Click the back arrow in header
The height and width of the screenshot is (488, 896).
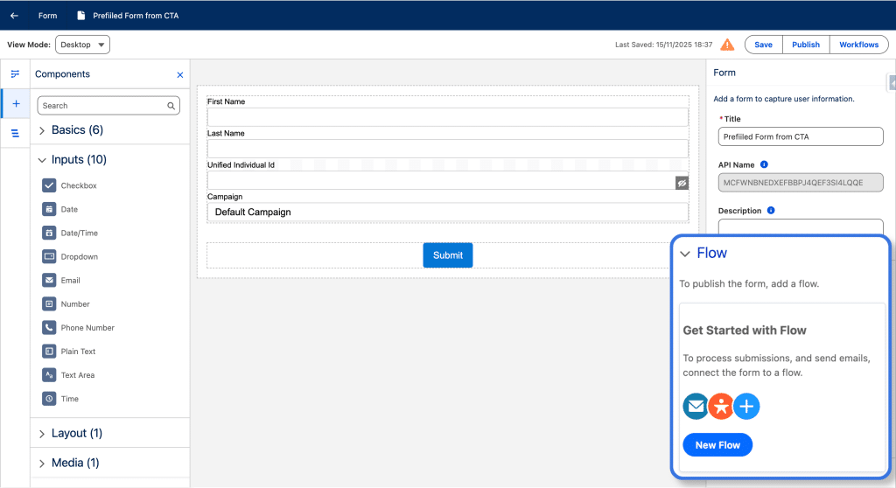14,16
